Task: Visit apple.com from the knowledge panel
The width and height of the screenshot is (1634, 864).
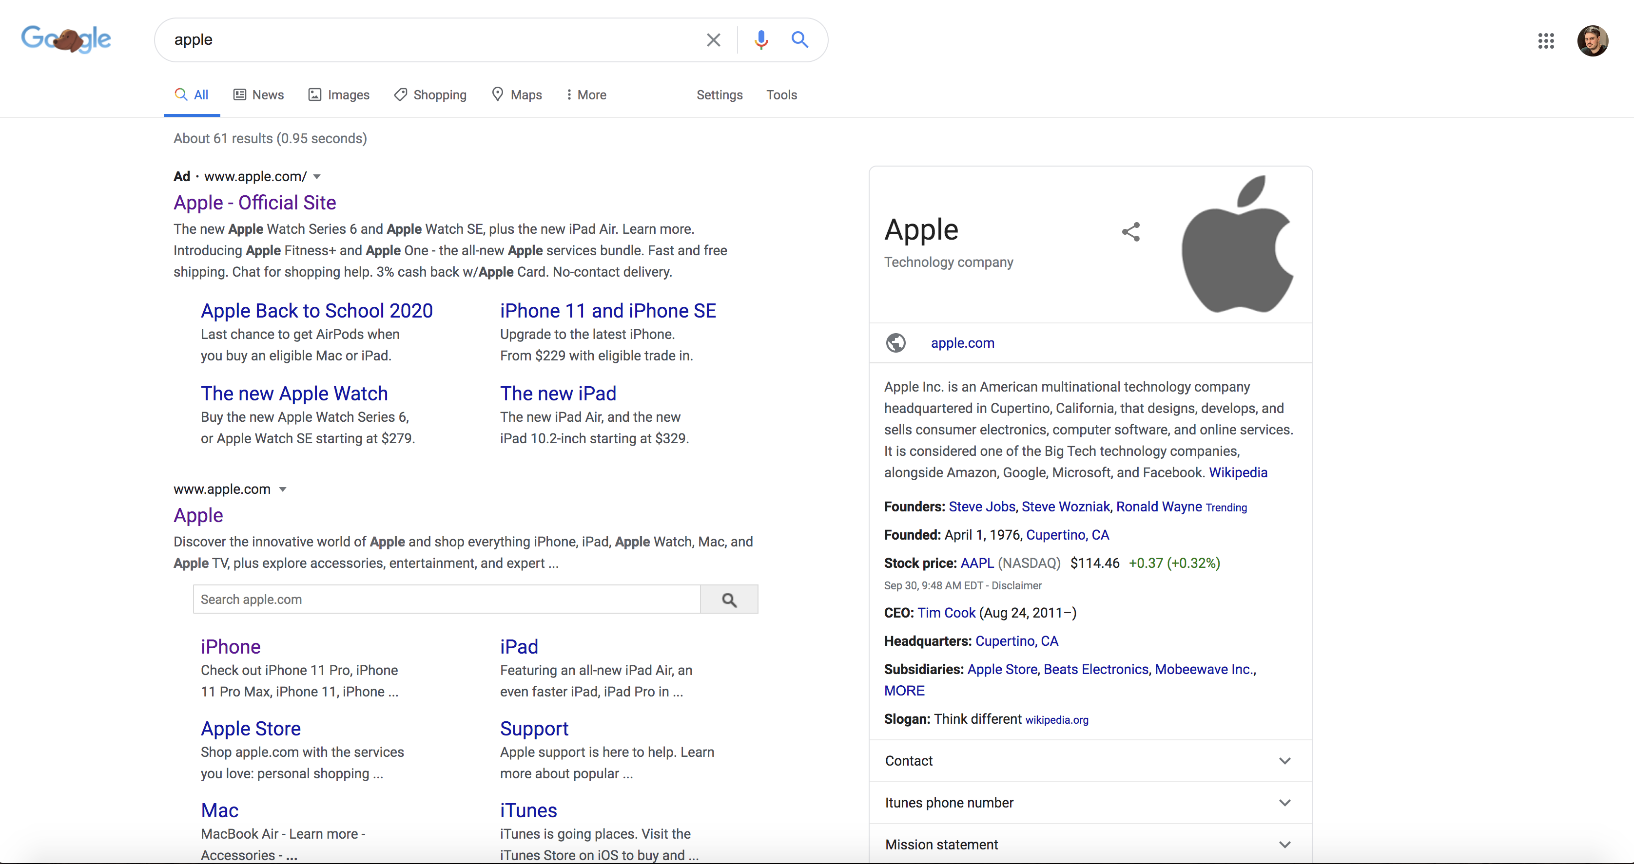Action: click(x=962, y=343)
